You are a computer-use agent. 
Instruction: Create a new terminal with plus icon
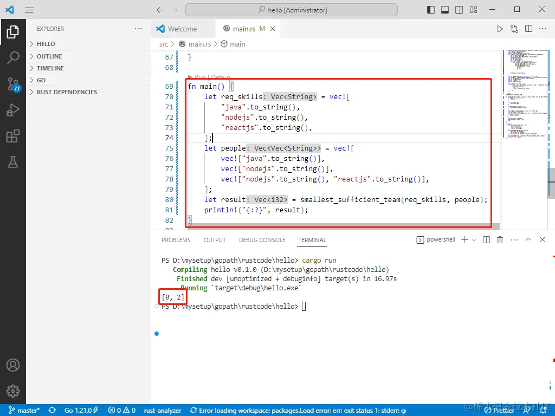click(464, 240)
